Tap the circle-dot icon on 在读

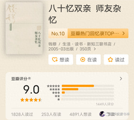point(83,60)
